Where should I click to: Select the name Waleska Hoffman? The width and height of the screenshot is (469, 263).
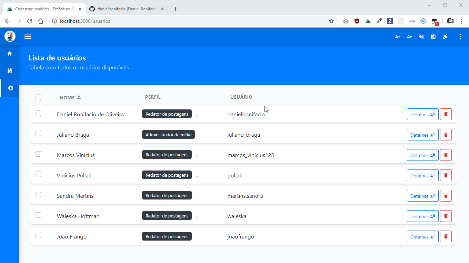[x=78, y=216]
